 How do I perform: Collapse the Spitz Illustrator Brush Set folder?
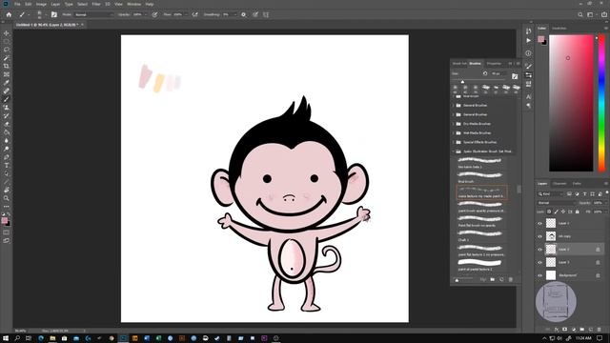tap(454, 151)
